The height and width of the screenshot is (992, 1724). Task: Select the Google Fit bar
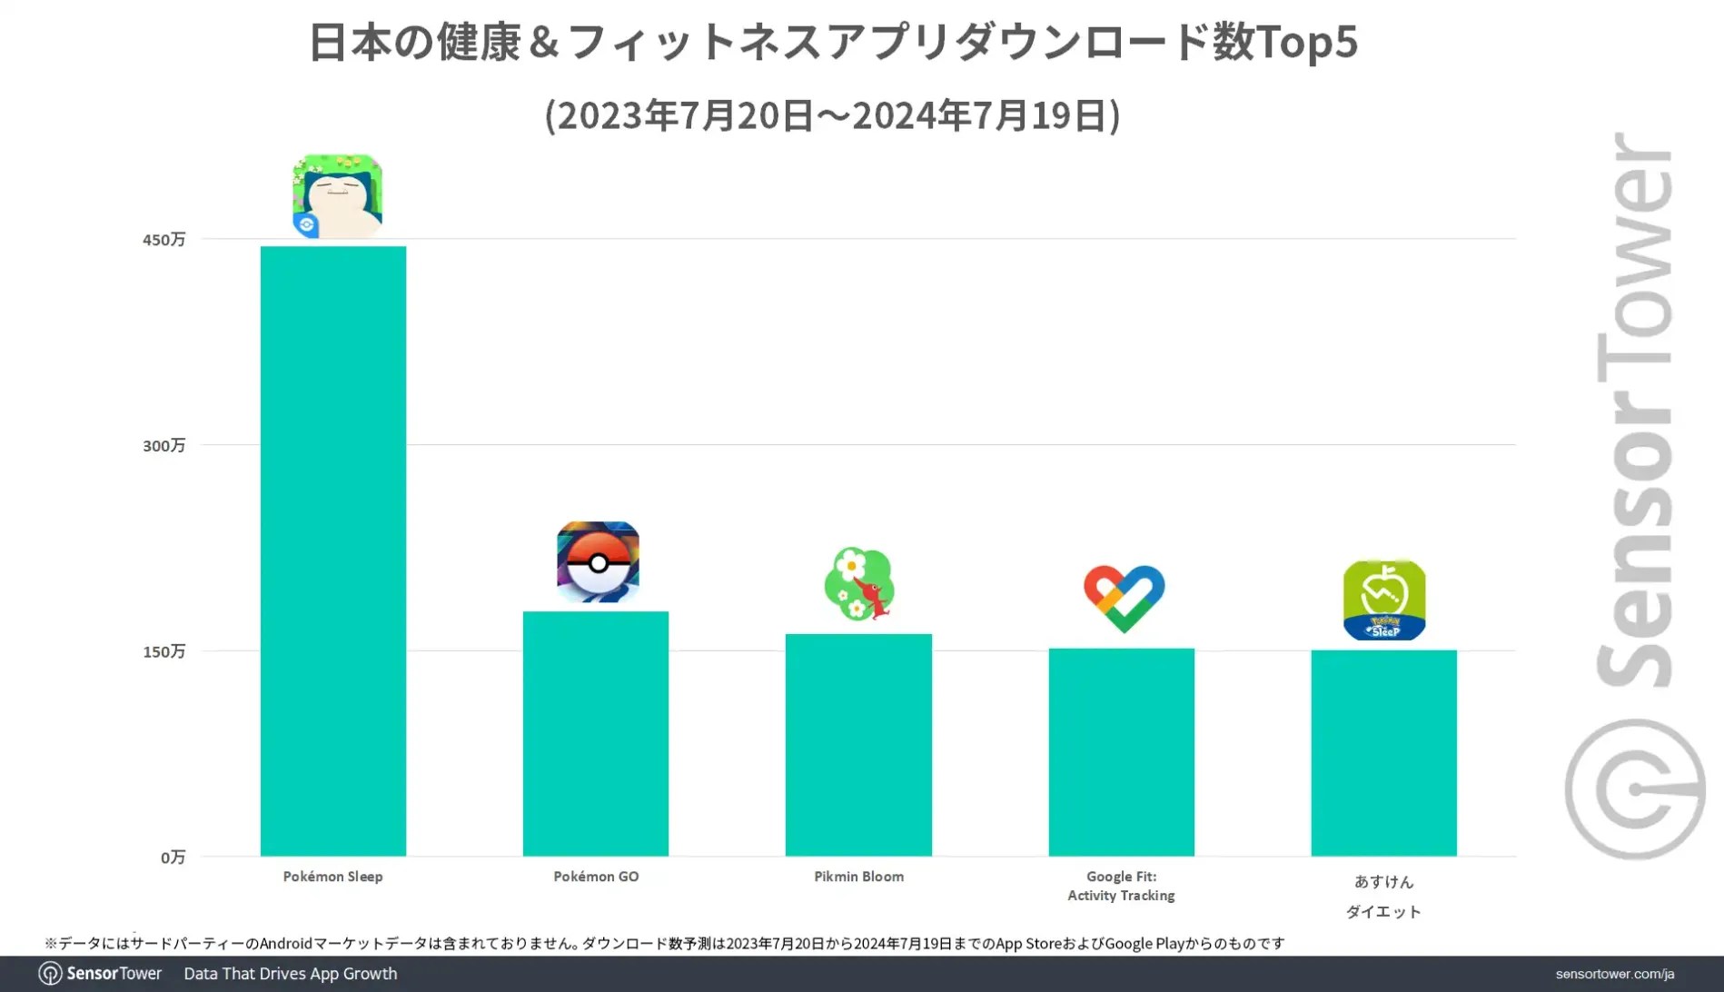point(1121,751)
